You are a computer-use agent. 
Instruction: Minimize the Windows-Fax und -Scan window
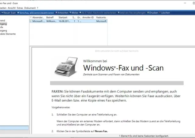pyautogui.click(x=185, y=3)
